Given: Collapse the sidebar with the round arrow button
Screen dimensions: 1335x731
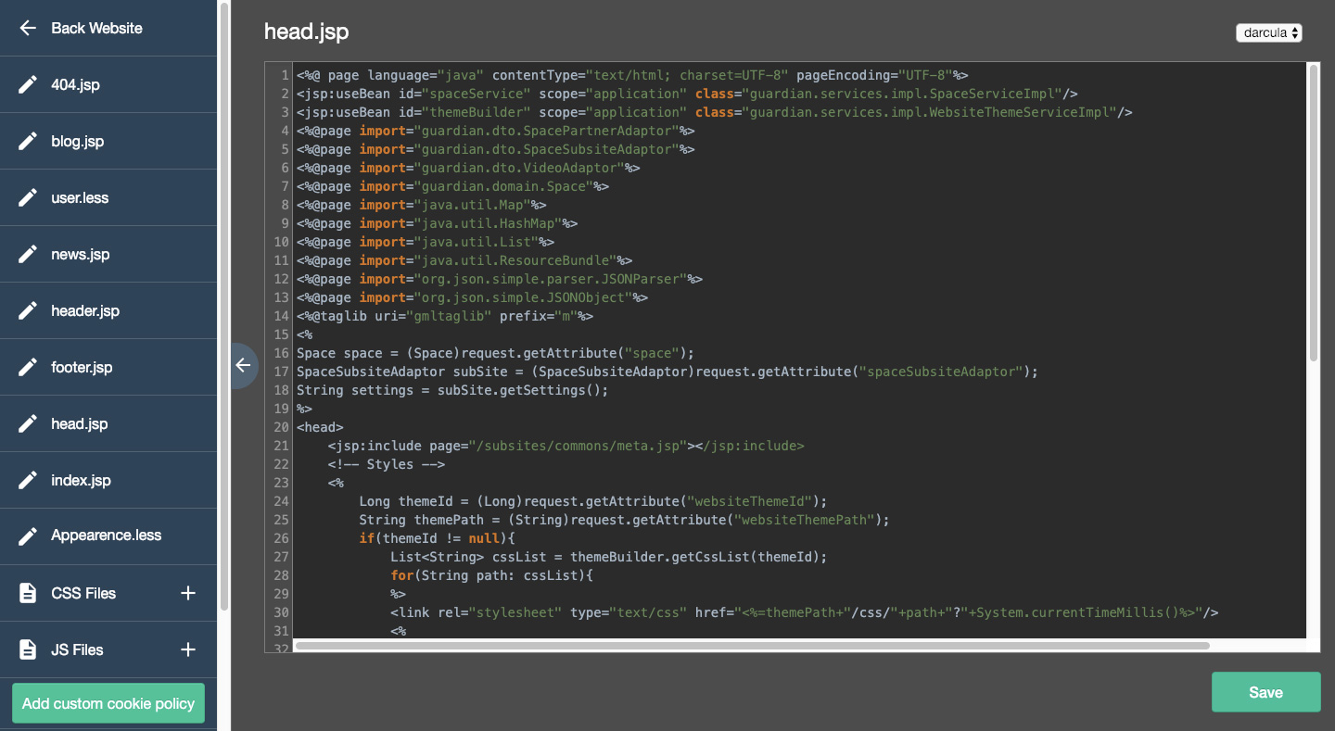Looking at the screenshot, I should 243,366.
